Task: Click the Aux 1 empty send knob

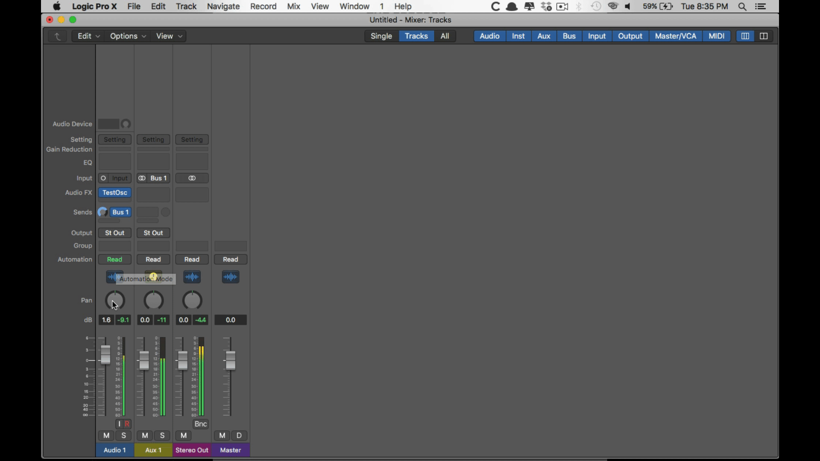Action: point(166,212)
